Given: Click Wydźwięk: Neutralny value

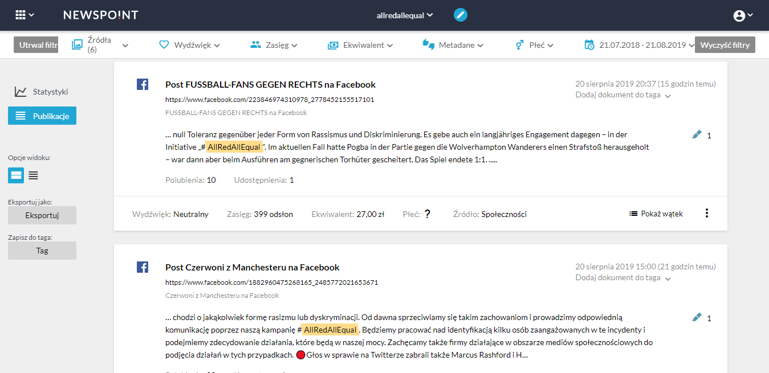Looking at the screenshot, I should tap(170, 214).
